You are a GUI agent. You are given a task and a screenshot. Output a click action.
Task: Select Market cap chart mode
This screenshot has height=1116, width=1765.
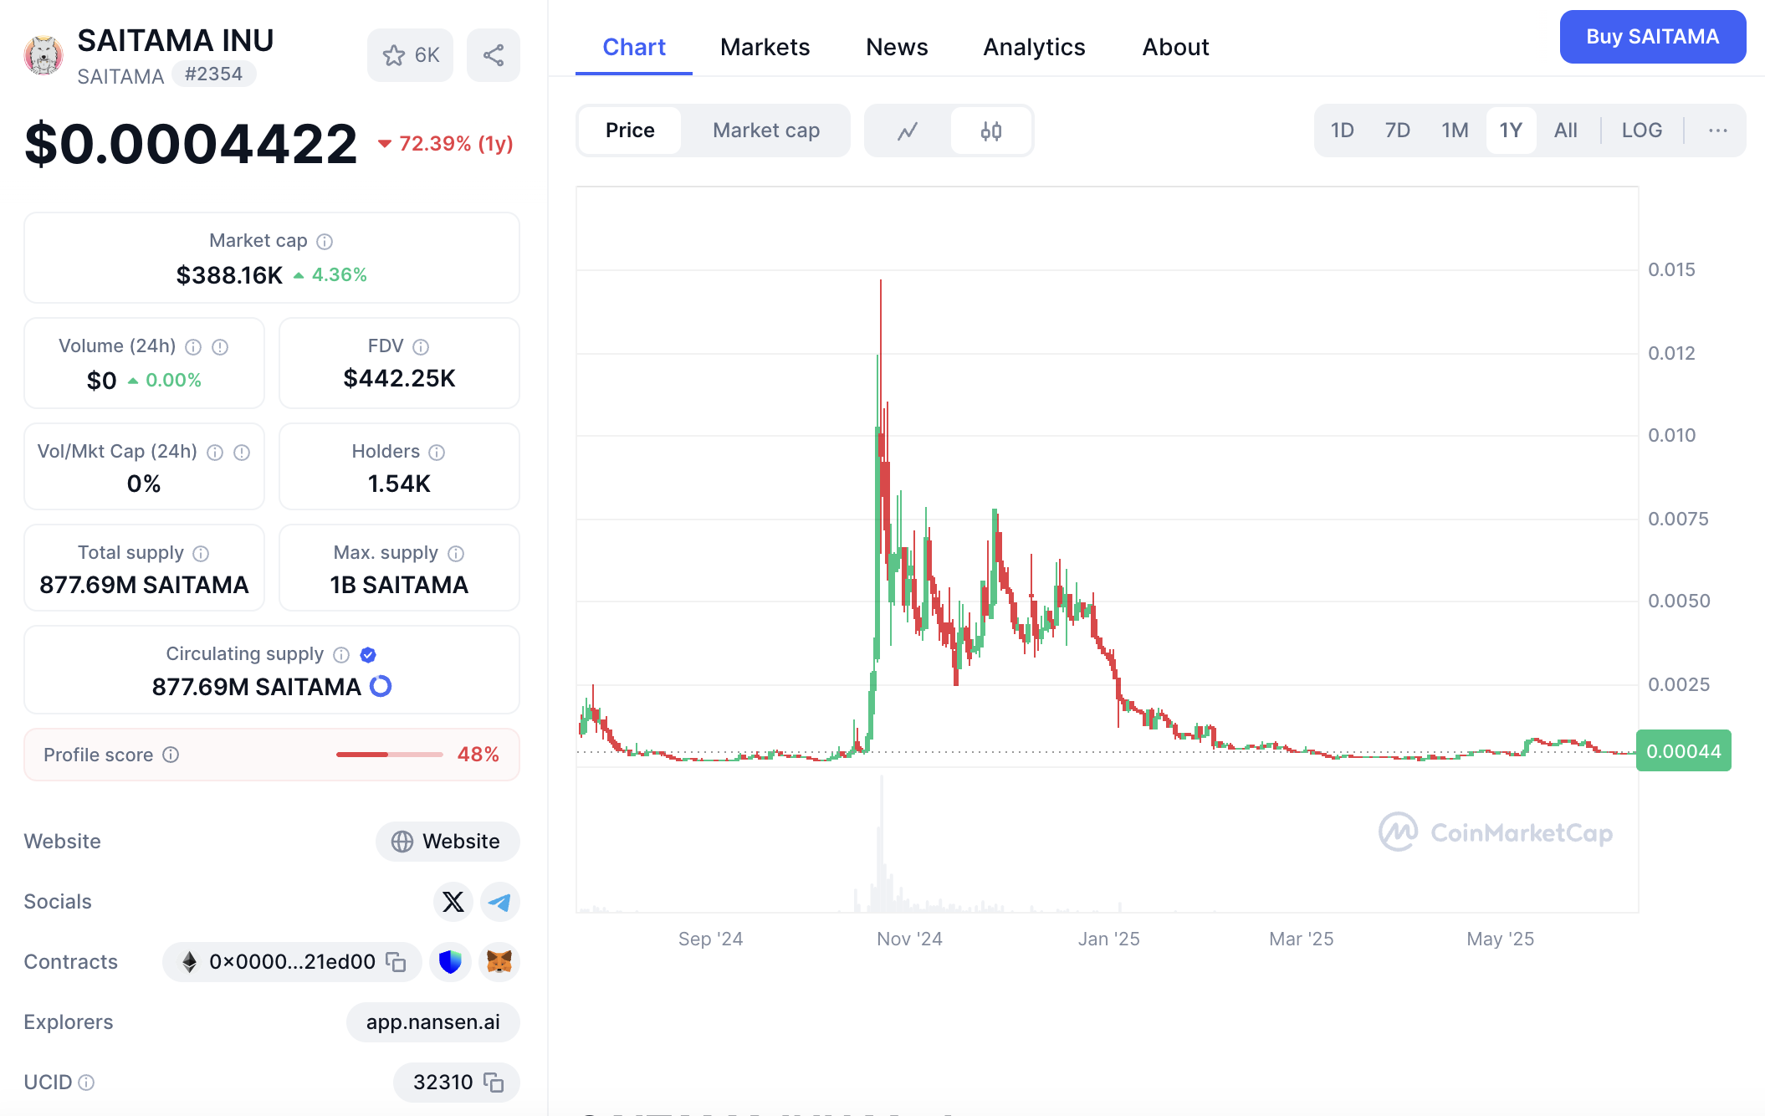tap(766, 131)
